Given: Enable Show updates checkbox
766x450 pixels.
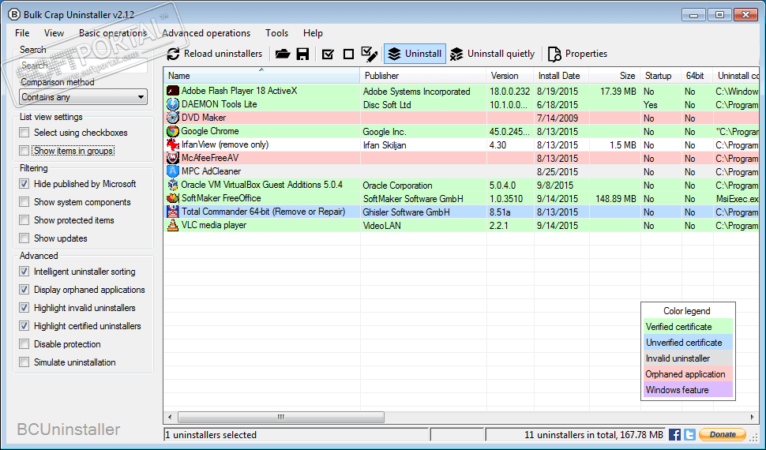Looking at the screenshot, I should [24, 238].
